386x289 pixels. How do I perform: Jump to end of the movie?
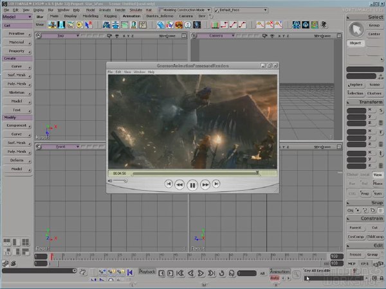click(x=216, y=184)
